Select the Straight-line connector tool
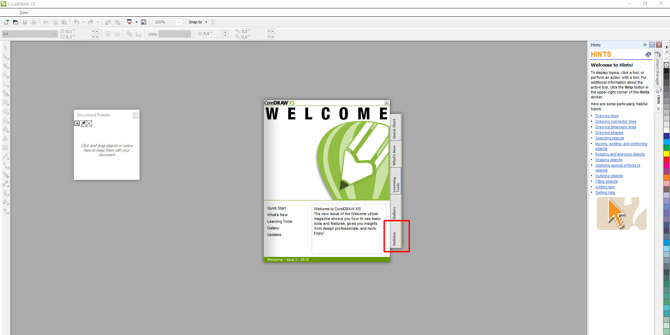The width and height of the screenshot is (670, 335). pyautogui.click(x=6, y=166)
